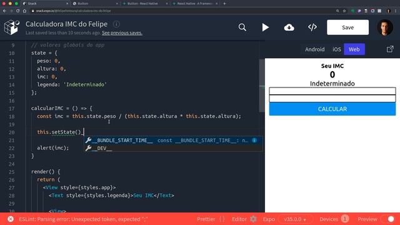The image size is (400, 225).
Task: Switch preview to iOS tab
Action: click(x=336, y=49)
